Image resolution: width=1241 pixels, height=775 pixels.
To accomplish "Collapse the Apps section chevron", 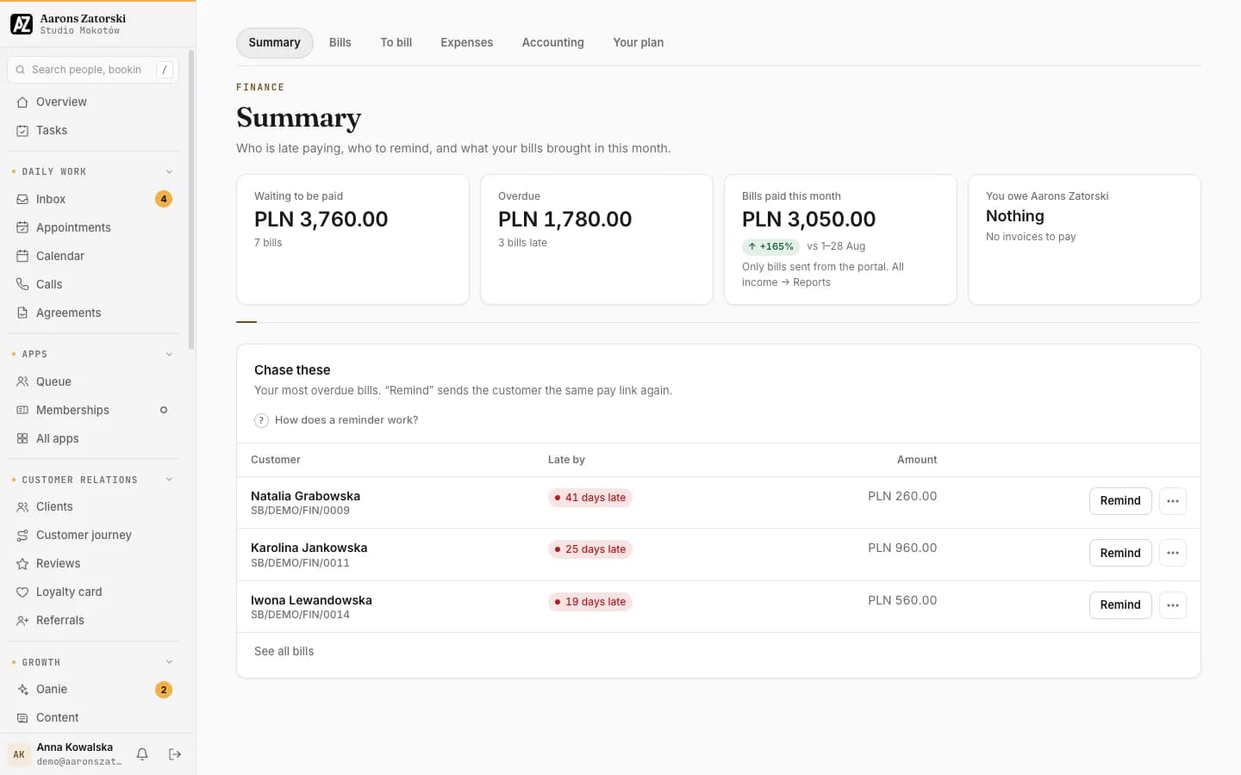I will point(169,354).
